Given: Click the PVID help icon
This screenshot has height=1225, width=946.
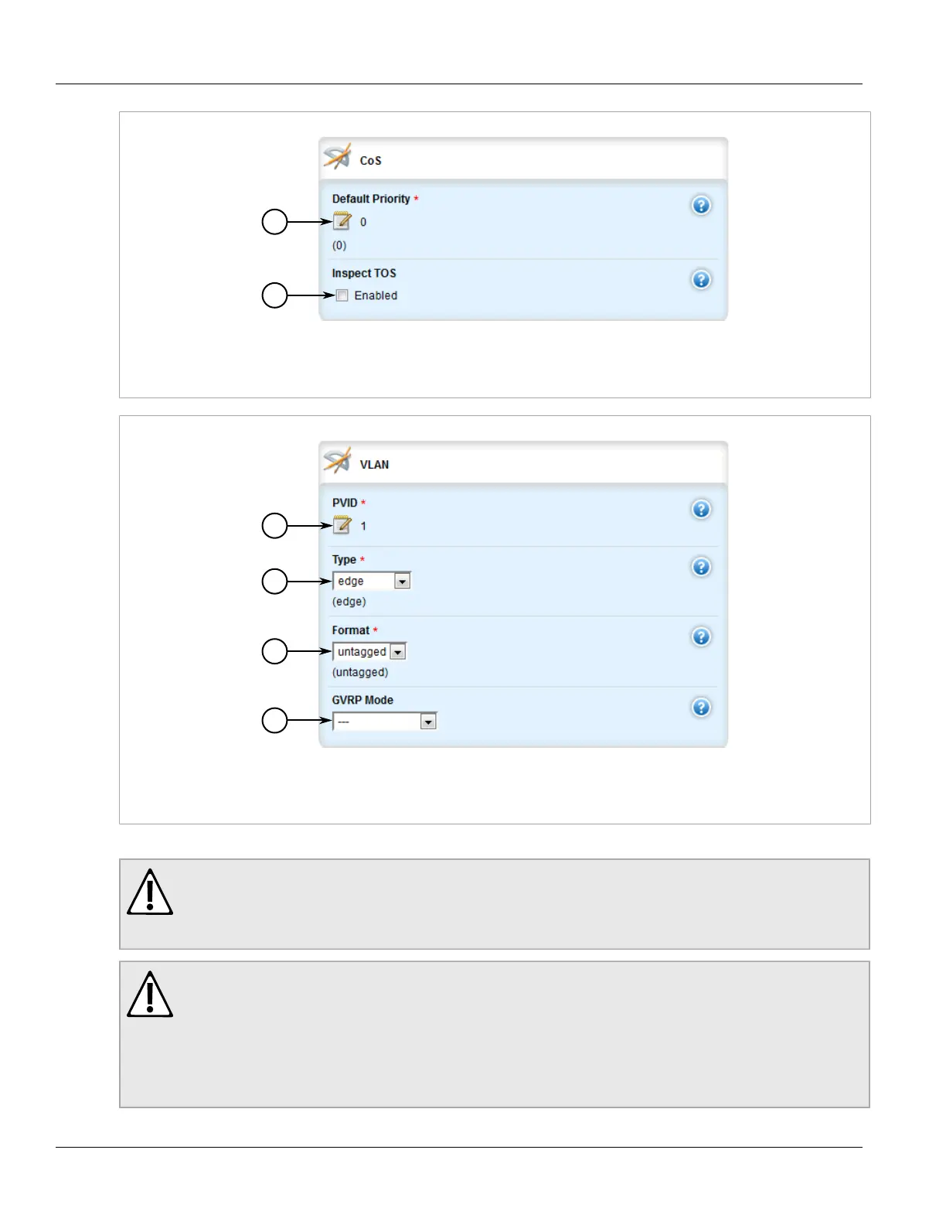Looking at the screenshot, I should [701, 510].
